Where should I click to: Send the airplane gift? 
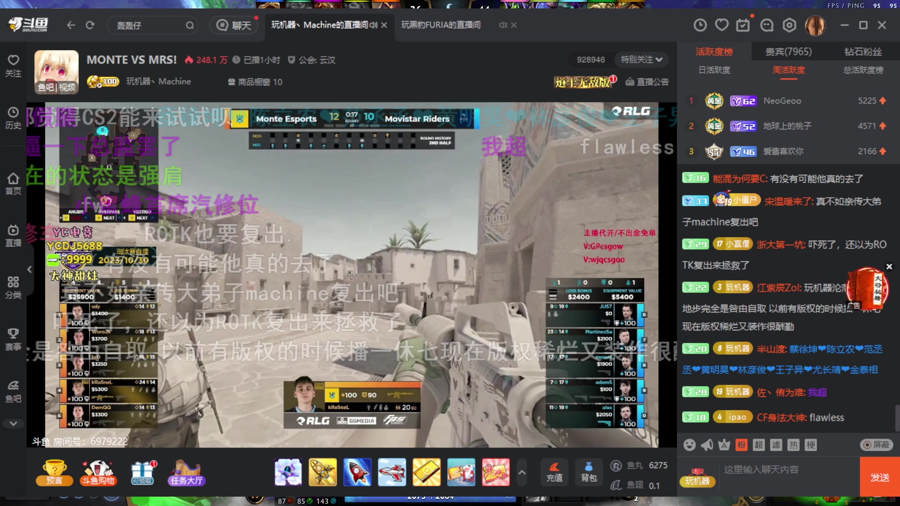pos(392,472)
